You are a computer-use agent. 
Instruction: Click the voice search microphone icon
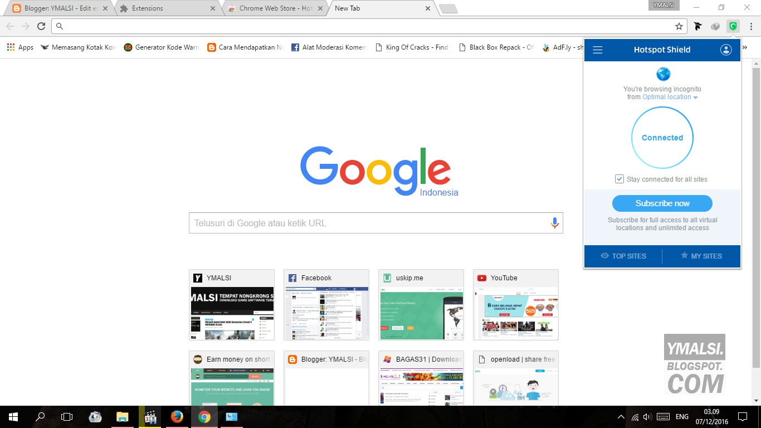[554, 222]
